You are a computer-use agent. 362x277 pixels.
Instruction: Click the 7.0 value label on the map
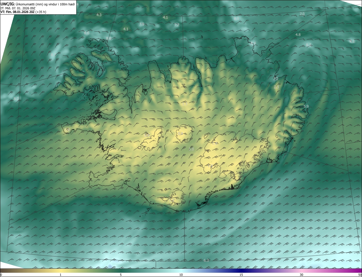(x=302, y=14)
